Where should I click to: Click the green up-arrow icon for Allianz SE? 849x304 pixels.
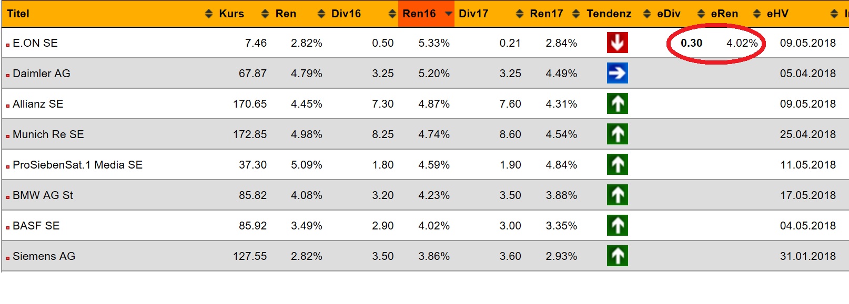[x=617, y=104]
